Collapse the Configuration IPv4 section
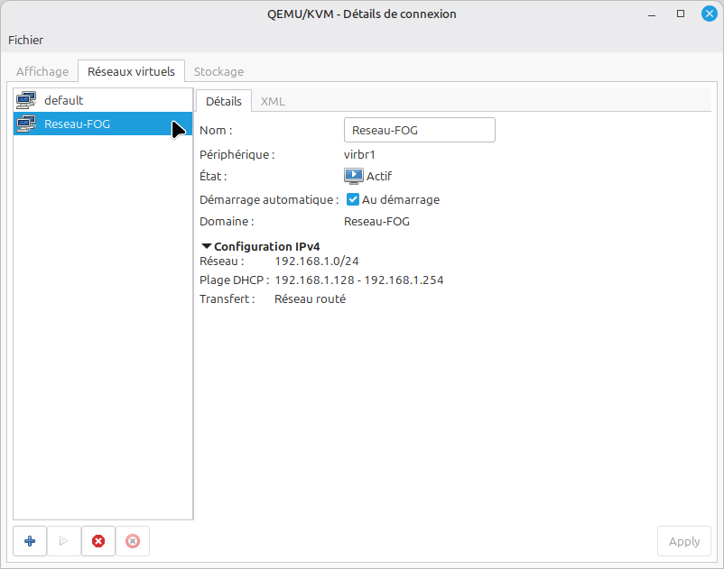 [207, 246]
